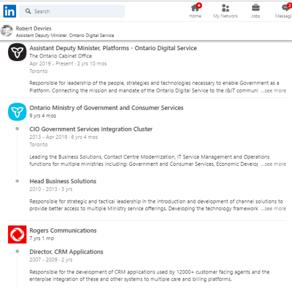The width and height of the screenshot is (292, 288).
Task: Open the blue Ontario Ministry logo
Action: (17, 112)
